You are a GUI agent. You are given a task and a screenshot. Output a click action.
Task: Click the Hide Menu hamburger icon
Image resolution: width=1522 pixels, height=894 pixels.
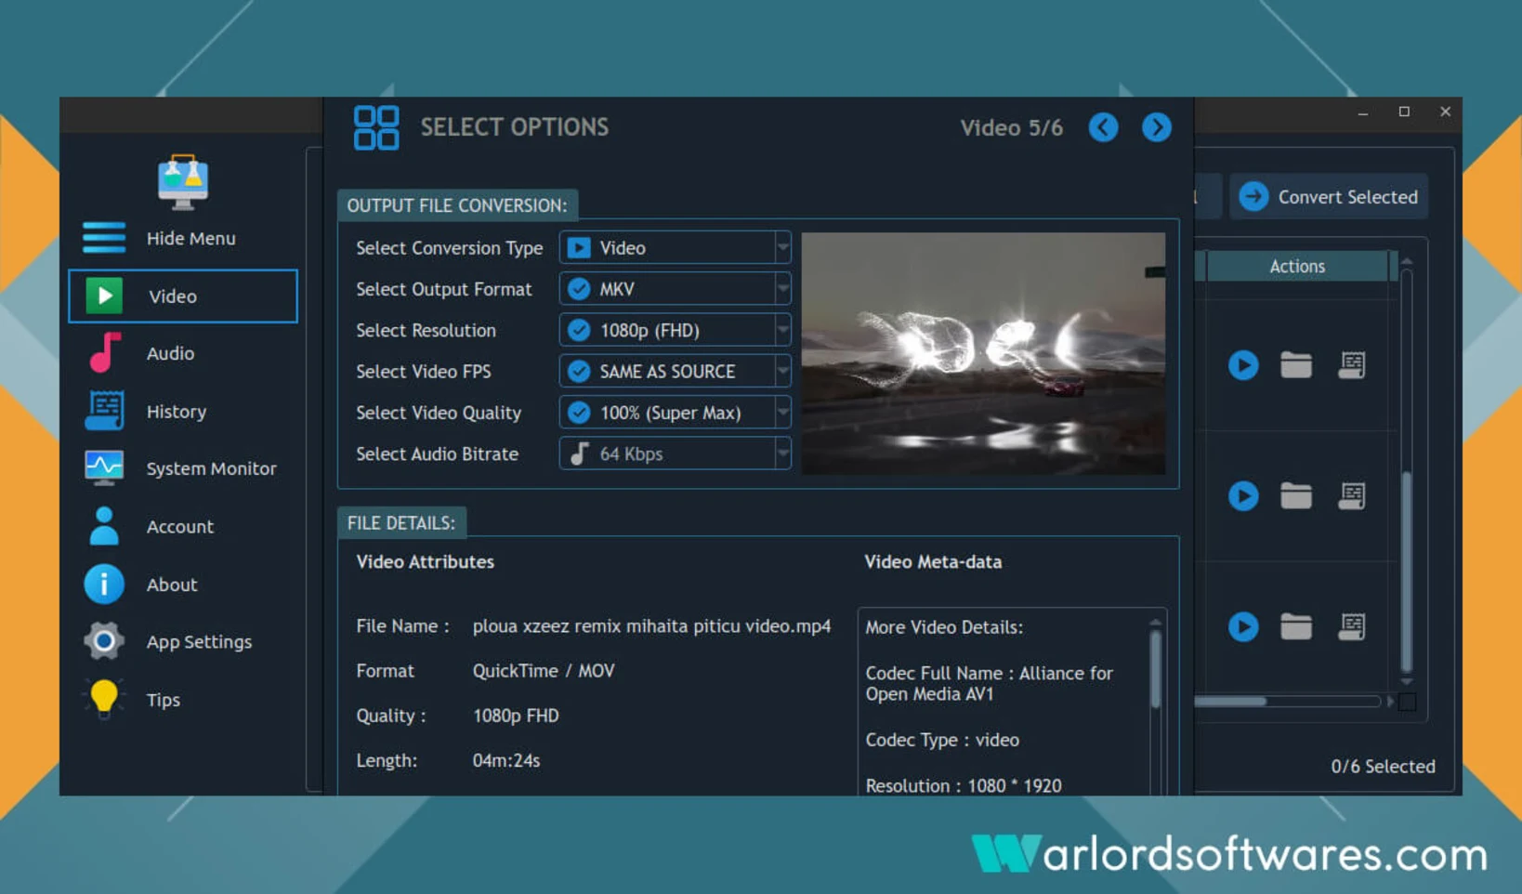point(104,238)
